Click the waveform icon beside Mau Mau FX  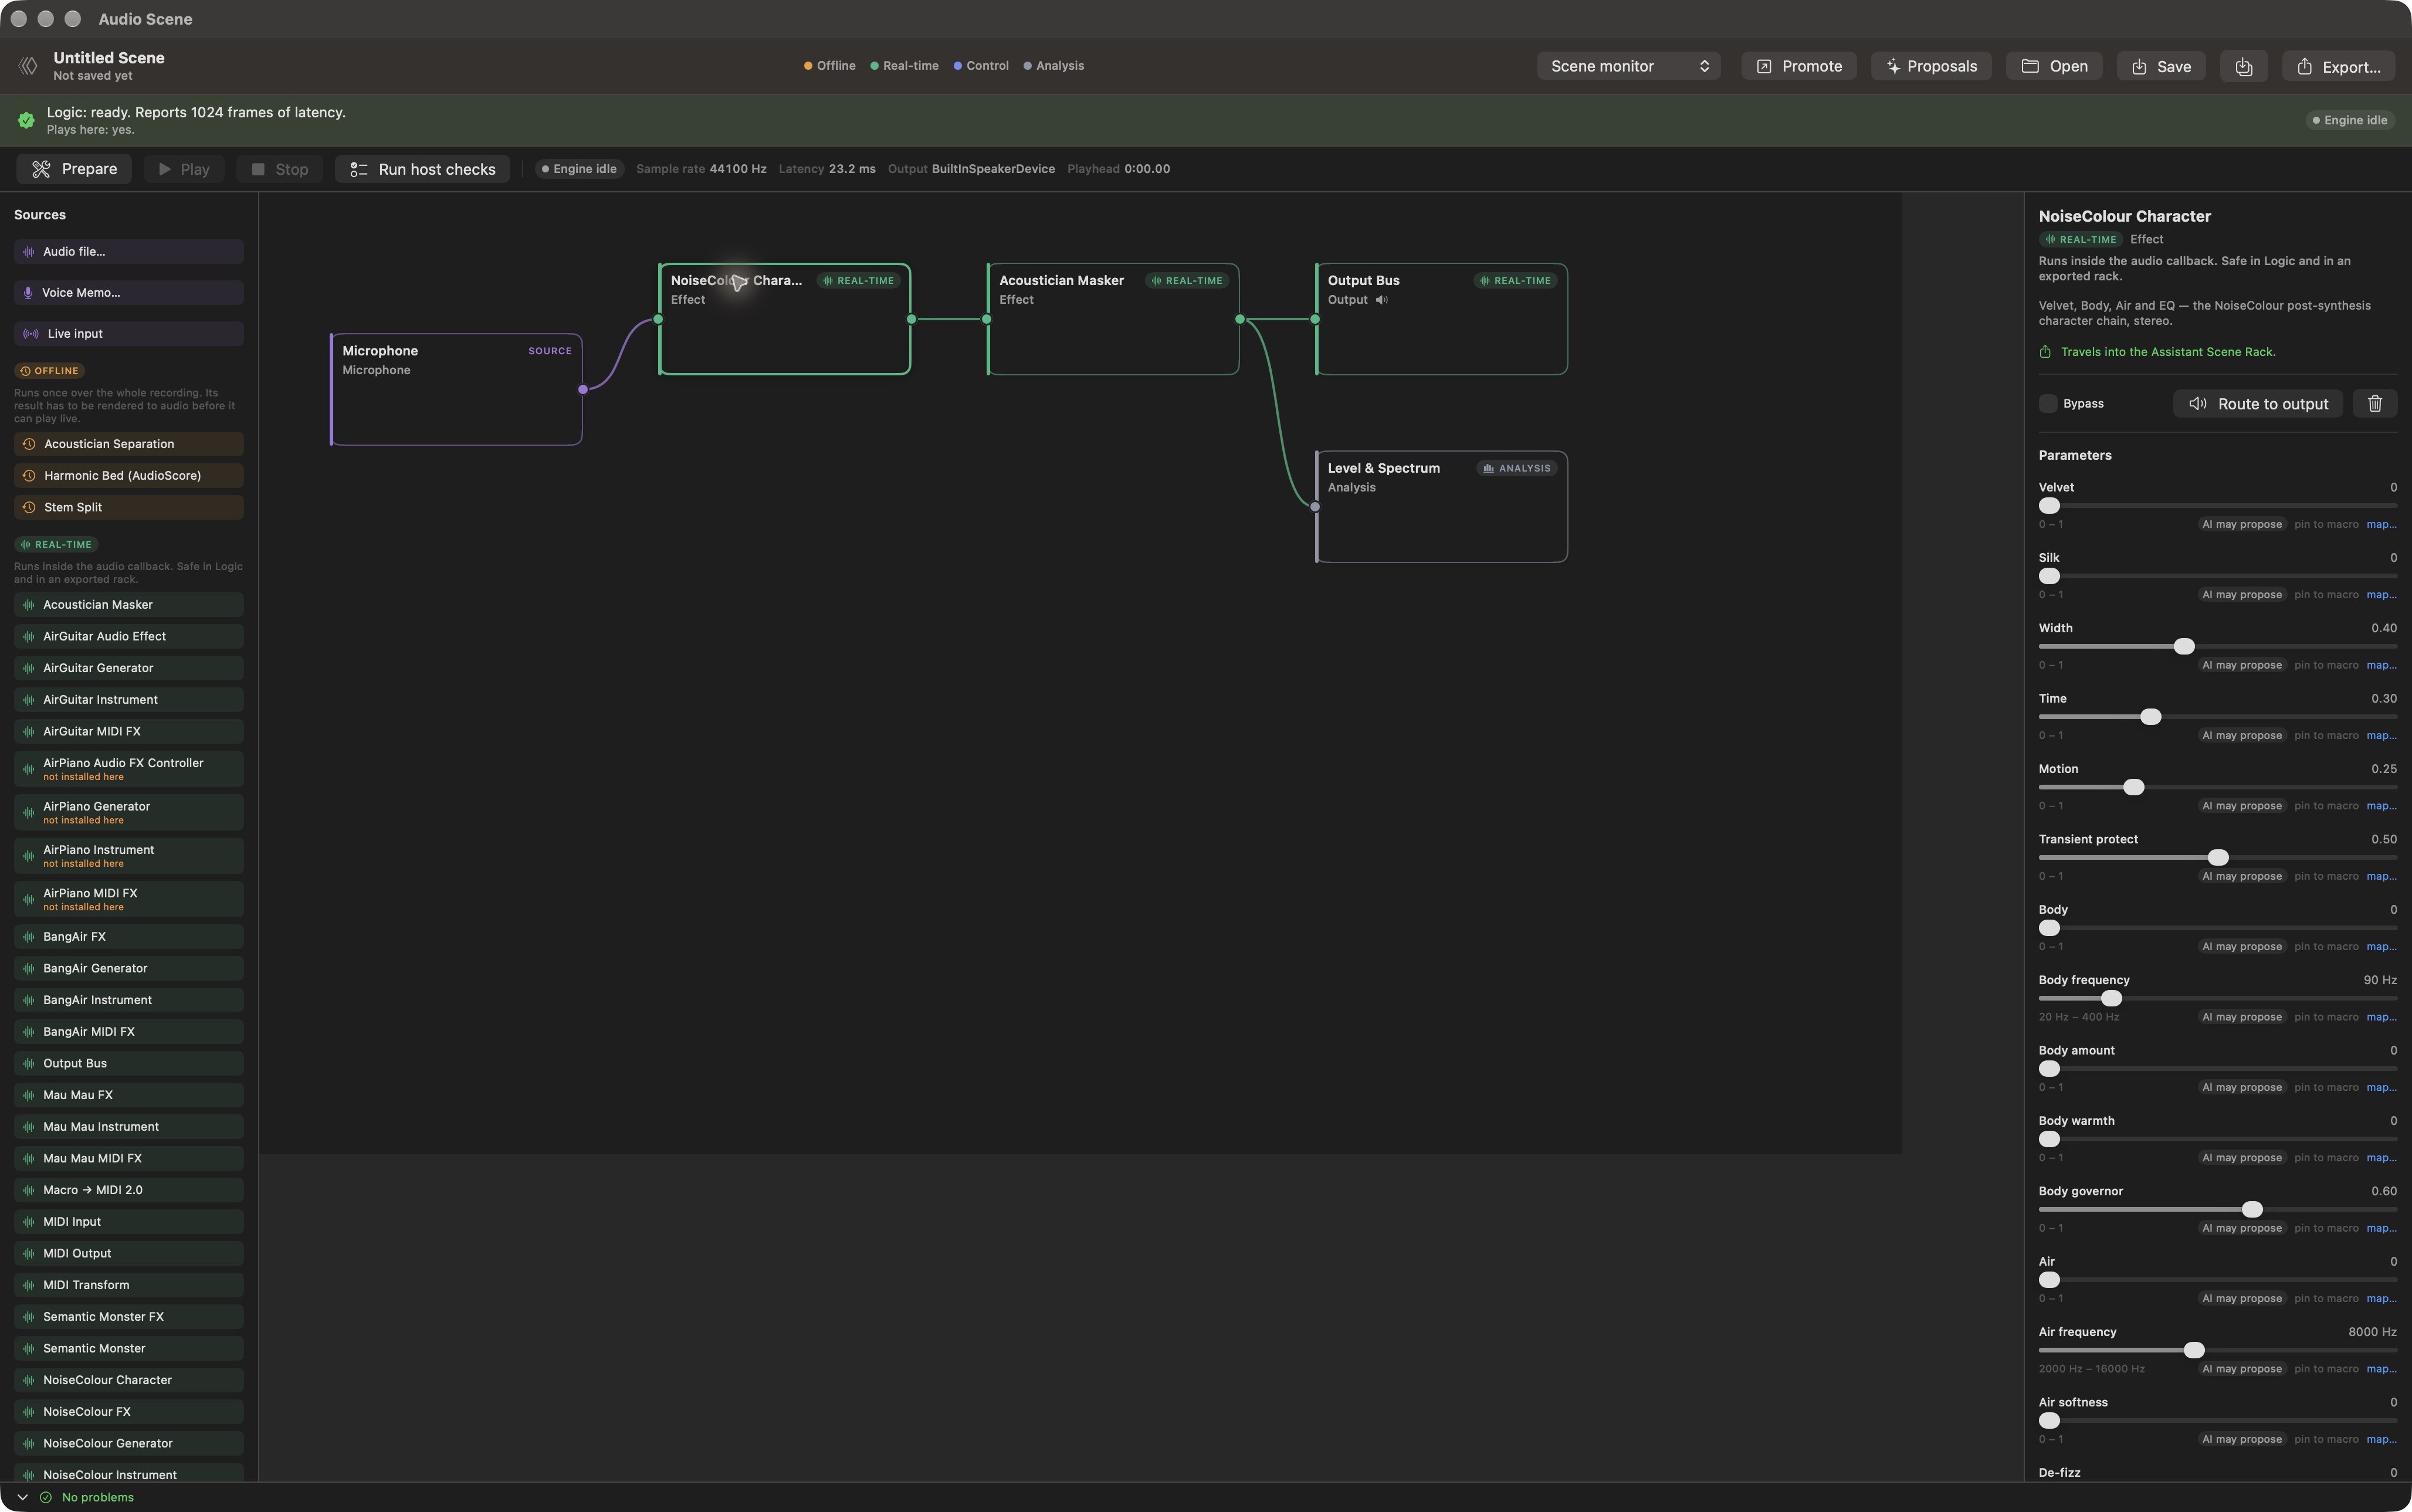29,1095
